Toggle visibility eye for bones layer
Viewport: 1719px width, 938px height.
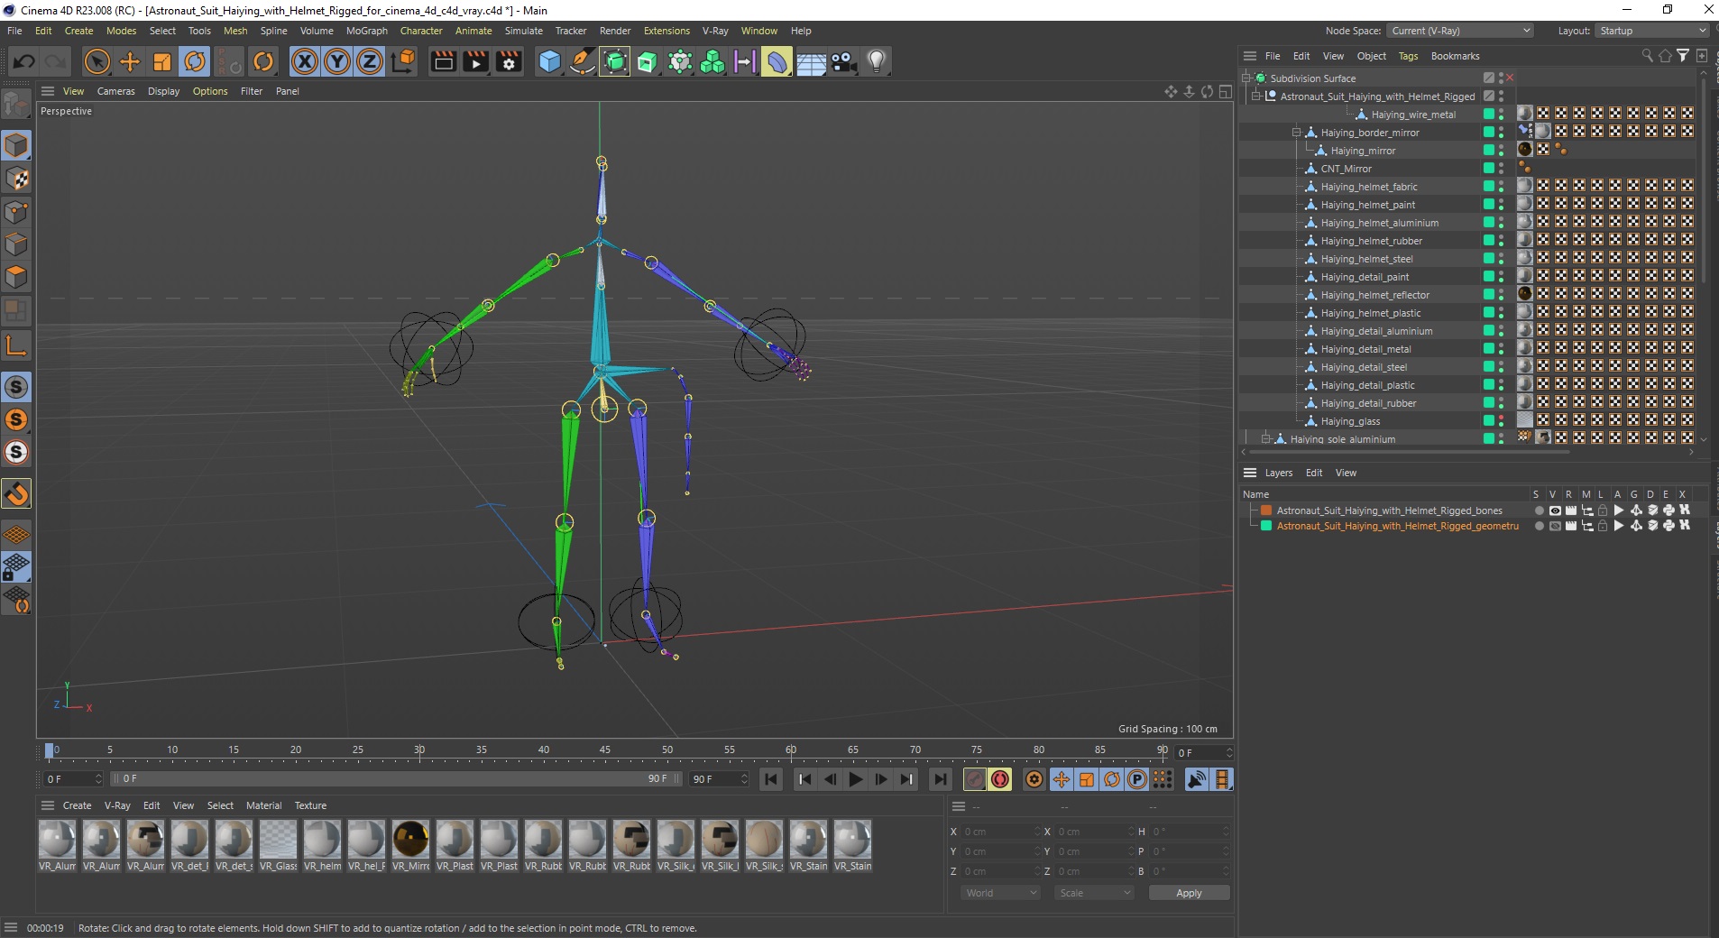point(1555,510)
